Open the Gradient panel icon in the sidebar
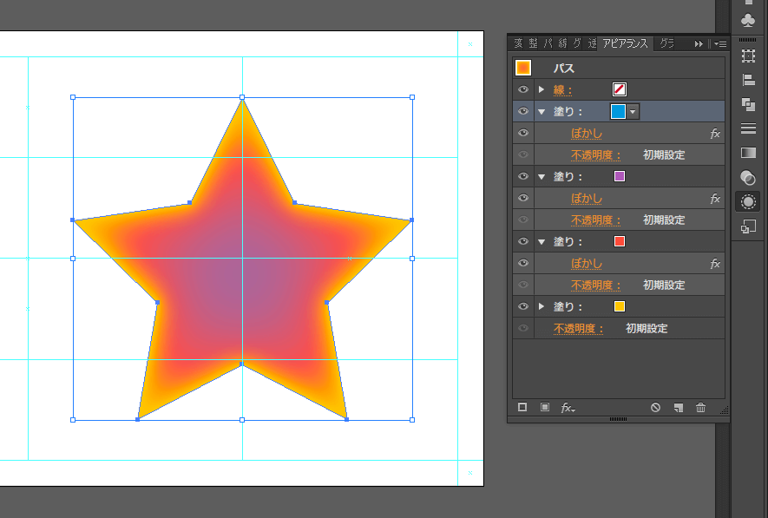The image size is (768, 518). [747, 153]
